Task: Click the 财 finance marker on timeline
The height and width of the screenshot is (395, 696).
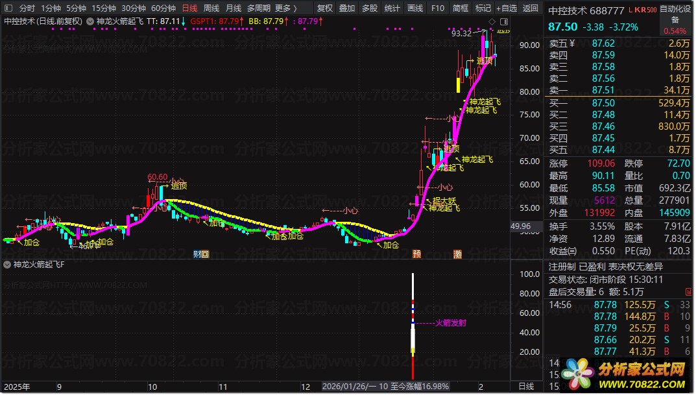Action: point(197,254)
